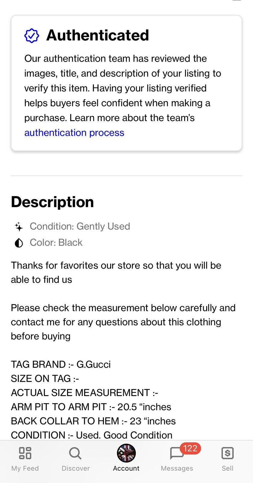Tap the Color: Black attribute row
This screenshot has width=253, height=483.
(x=49, y=243)
